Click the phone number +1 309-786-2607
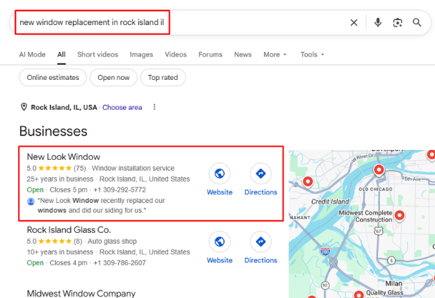 (x=120, y=263)
